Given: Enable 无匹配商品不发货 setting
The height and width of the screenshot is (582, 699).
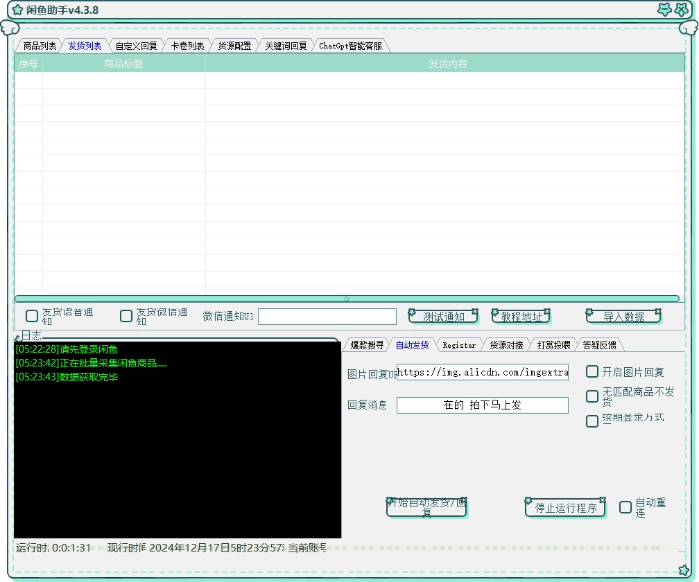Looking at the screenshot, I should tap(592, 396).
